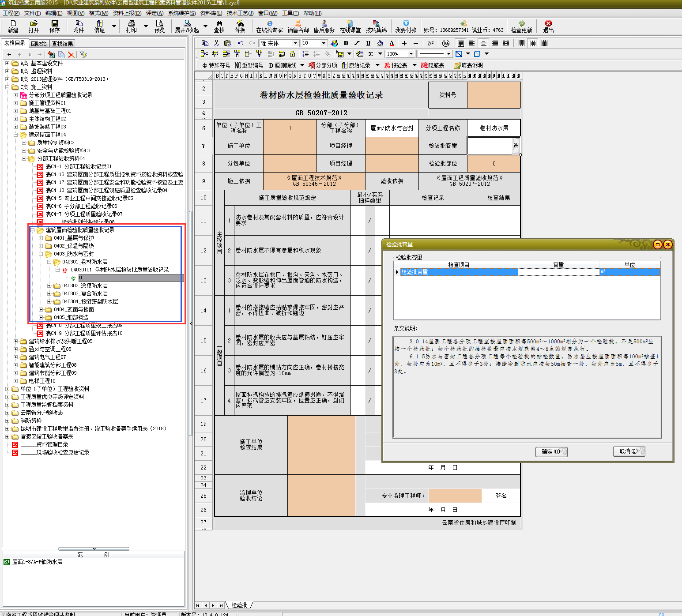The image size is (682, 616).
Task: Open the 画删除线 dropdown arrow
Action: point(302,65)
